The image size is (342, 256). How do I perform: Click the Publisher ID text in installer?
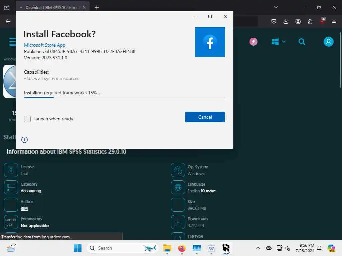[79, 51]
